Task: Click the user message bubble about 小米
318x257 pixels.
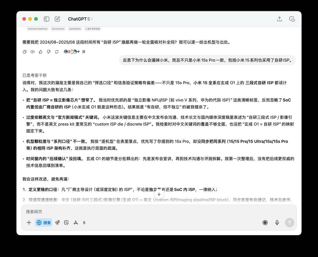Action: [207, 60]
